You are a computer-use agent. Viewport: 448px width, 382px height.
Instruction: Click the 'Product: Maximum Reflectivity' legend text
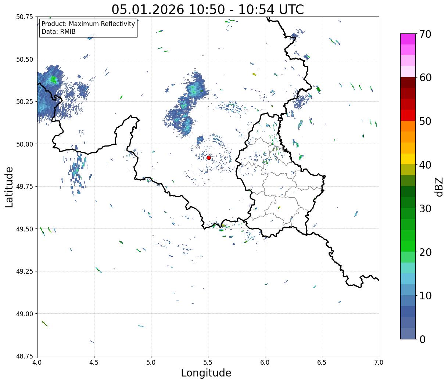(88, 24)
